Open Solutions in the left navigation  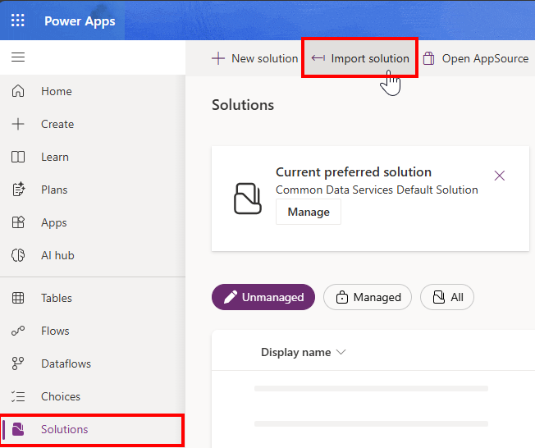[64, 429]
